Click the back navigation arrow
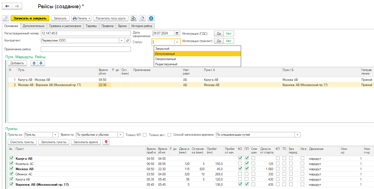The image size is (374, 189). click(7, 6)
